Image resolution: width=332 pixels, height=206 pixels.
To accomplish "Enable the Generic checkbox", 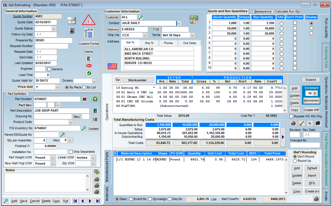I will [49, 69].
